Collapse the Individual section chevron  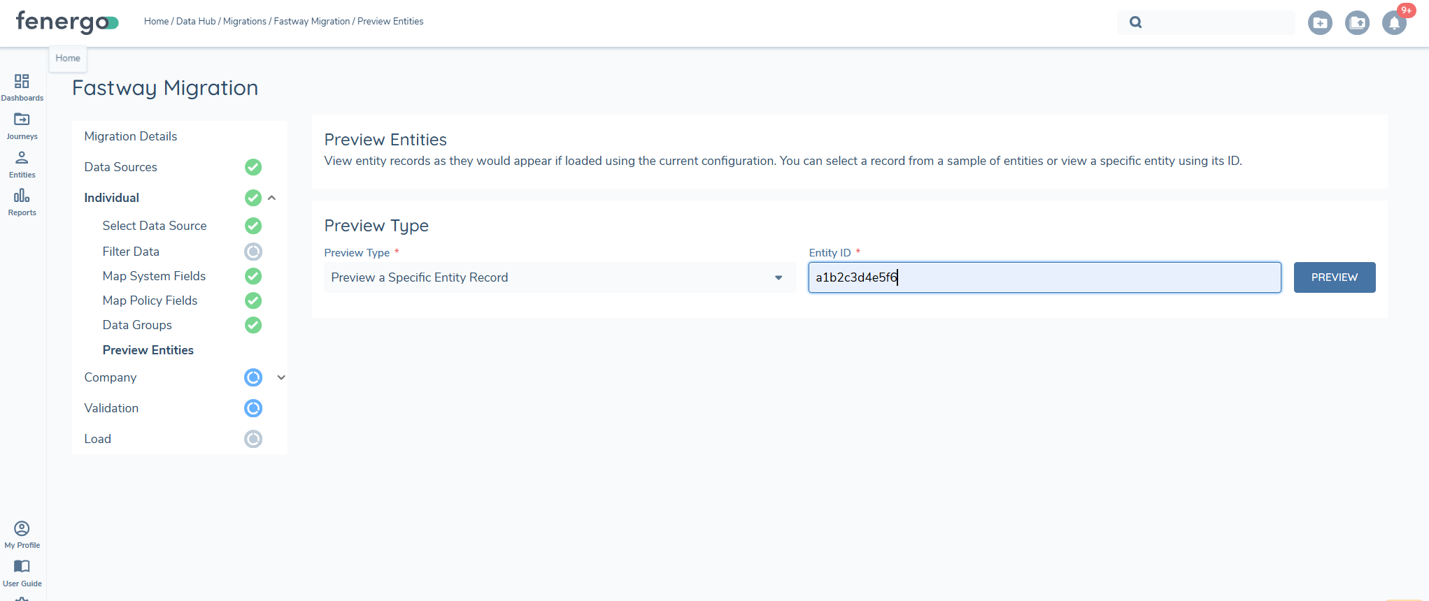[x=272, y=198]
